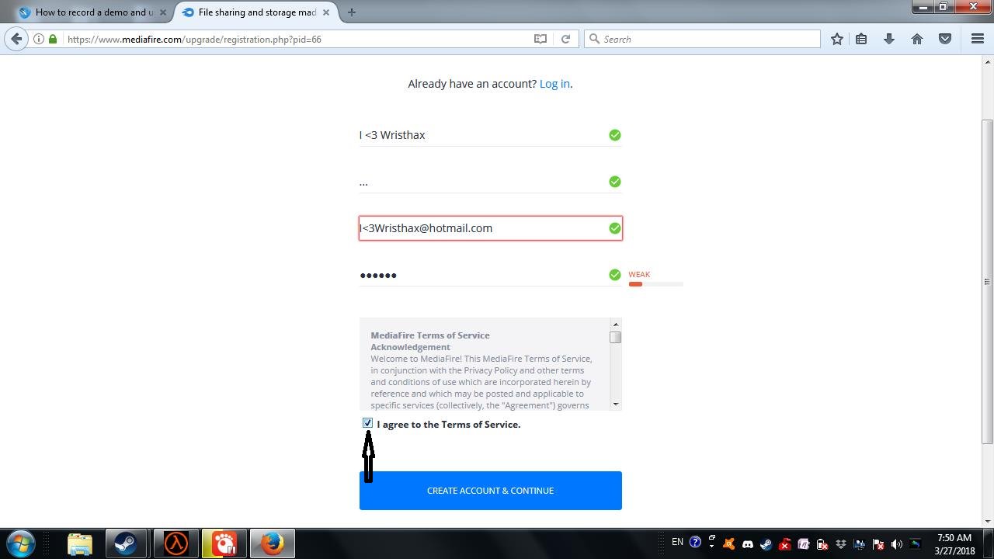Image resolution: width=994 pixels, height=559 pixels.
Task: Click the green check beside the password field
Action: 615,275
